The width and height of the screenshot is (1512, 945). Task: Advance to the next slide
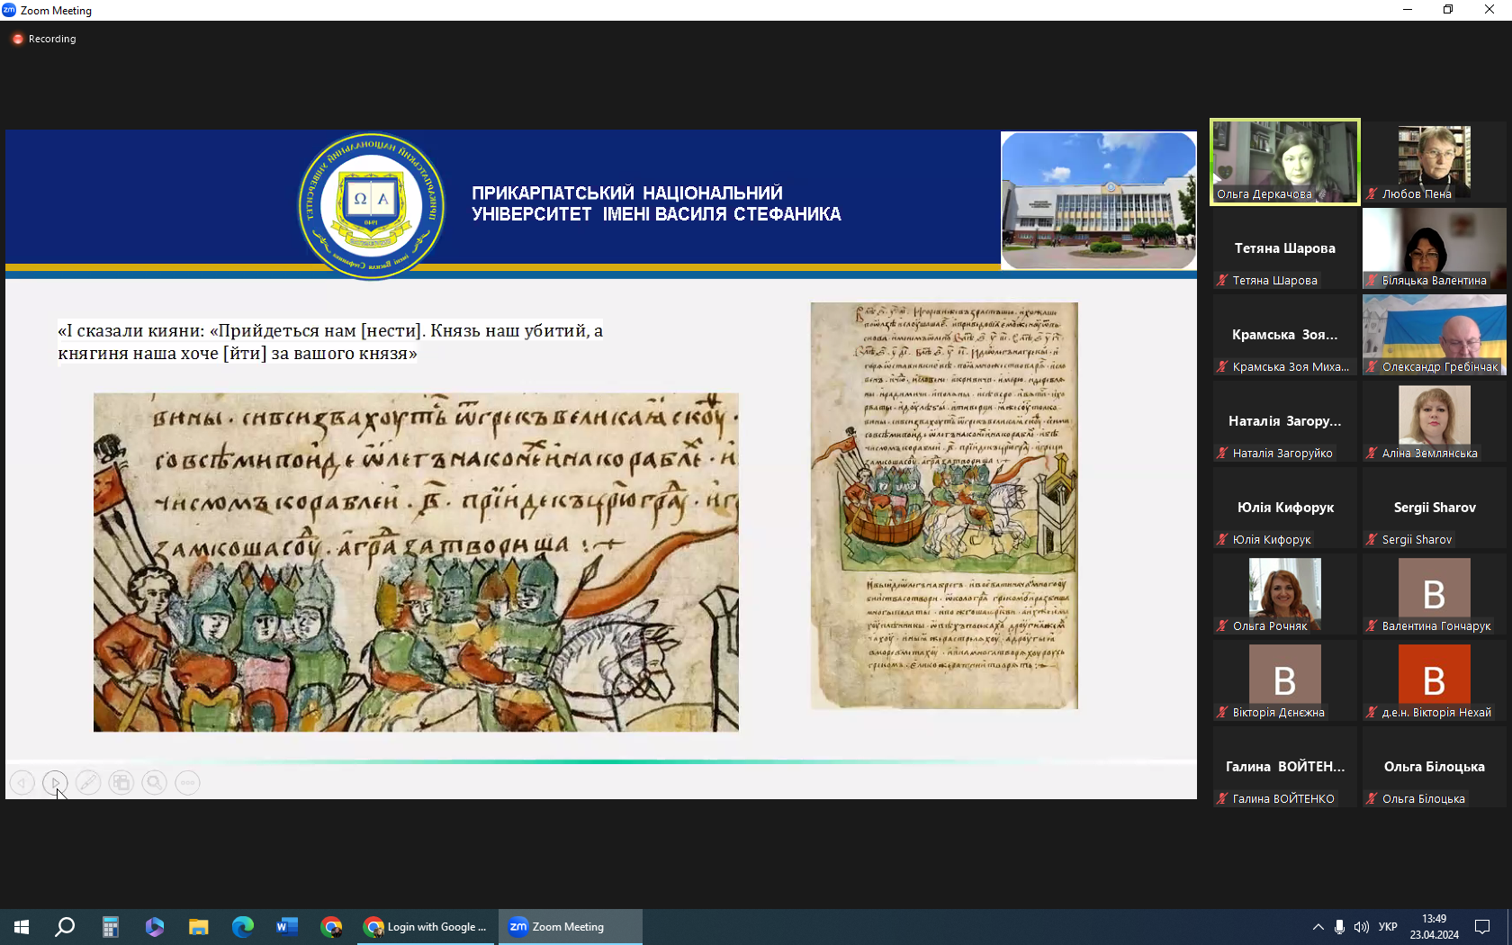(x=55, y=783)
